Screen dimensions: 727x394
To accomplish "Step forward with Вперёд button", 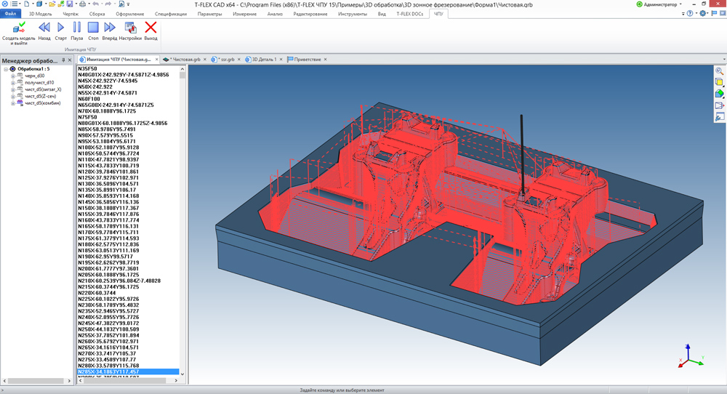I will pos(110,28).
